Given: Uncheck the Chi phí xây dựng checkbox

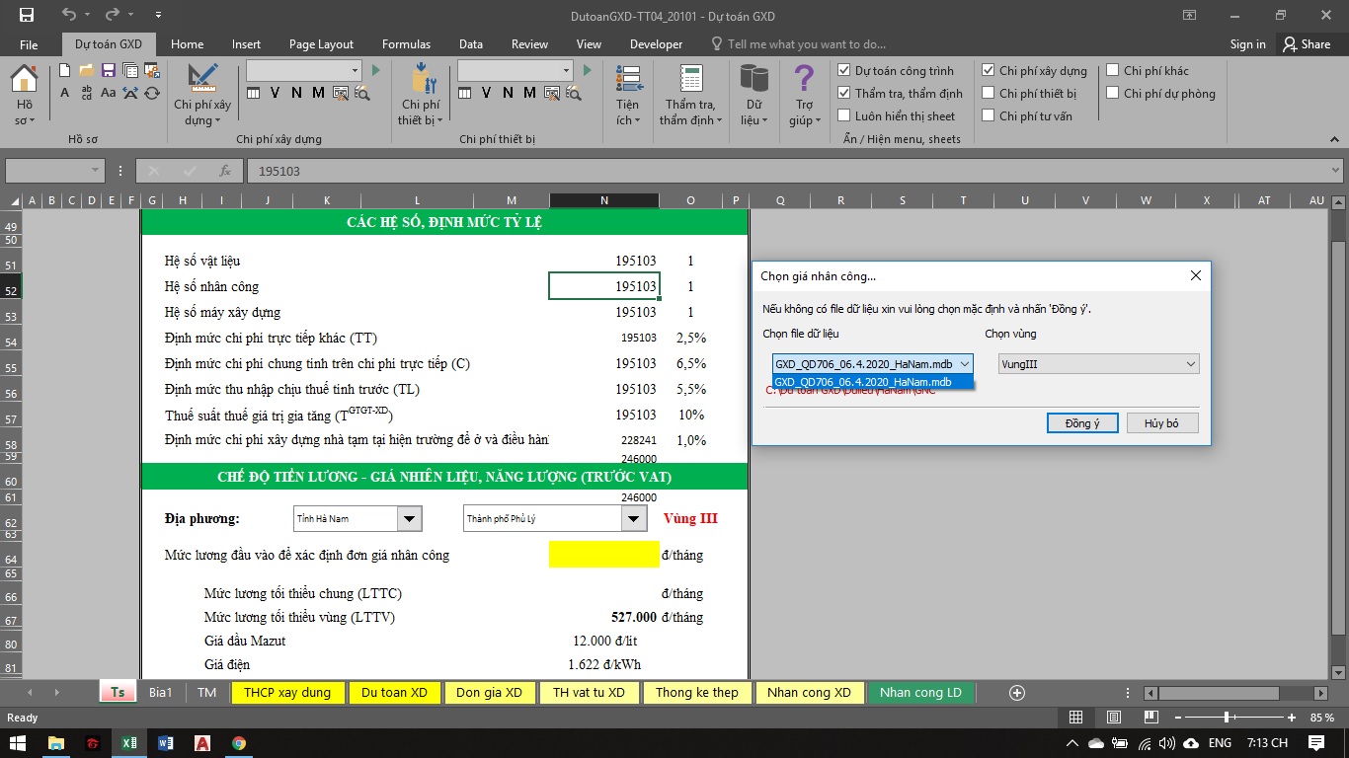Looking at the screenshot, I should (x=989, y=70).
